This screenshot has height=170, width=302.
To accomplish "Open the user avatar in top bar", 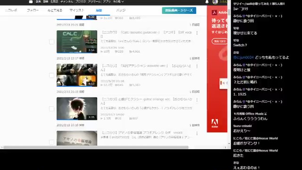I will 215,2.
